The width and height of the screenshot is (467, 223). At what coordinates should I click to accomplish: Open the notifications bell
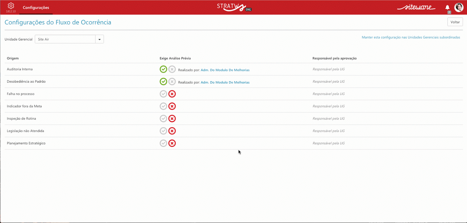(447, 8)
